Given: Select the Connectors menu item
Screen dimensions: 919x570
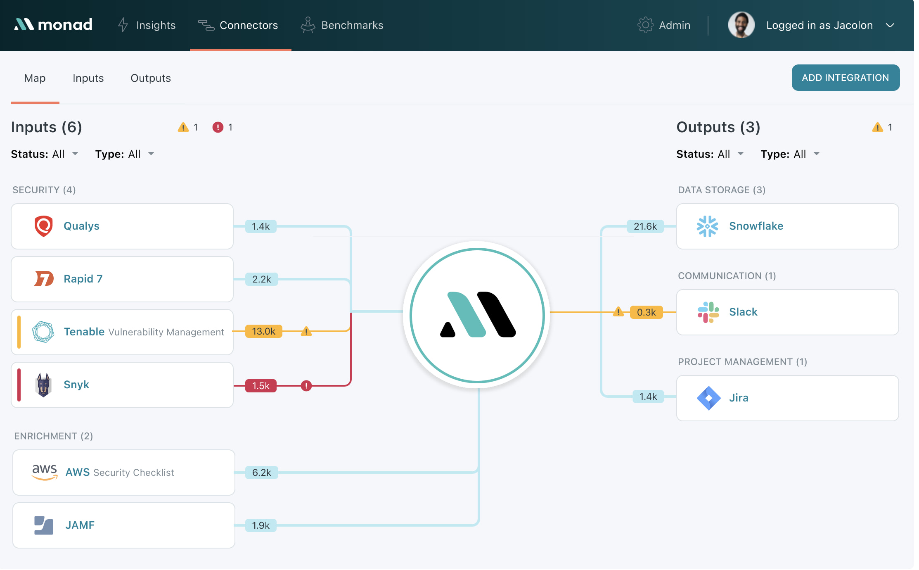Looking at the screenshot, I should (x=249, y=25).
